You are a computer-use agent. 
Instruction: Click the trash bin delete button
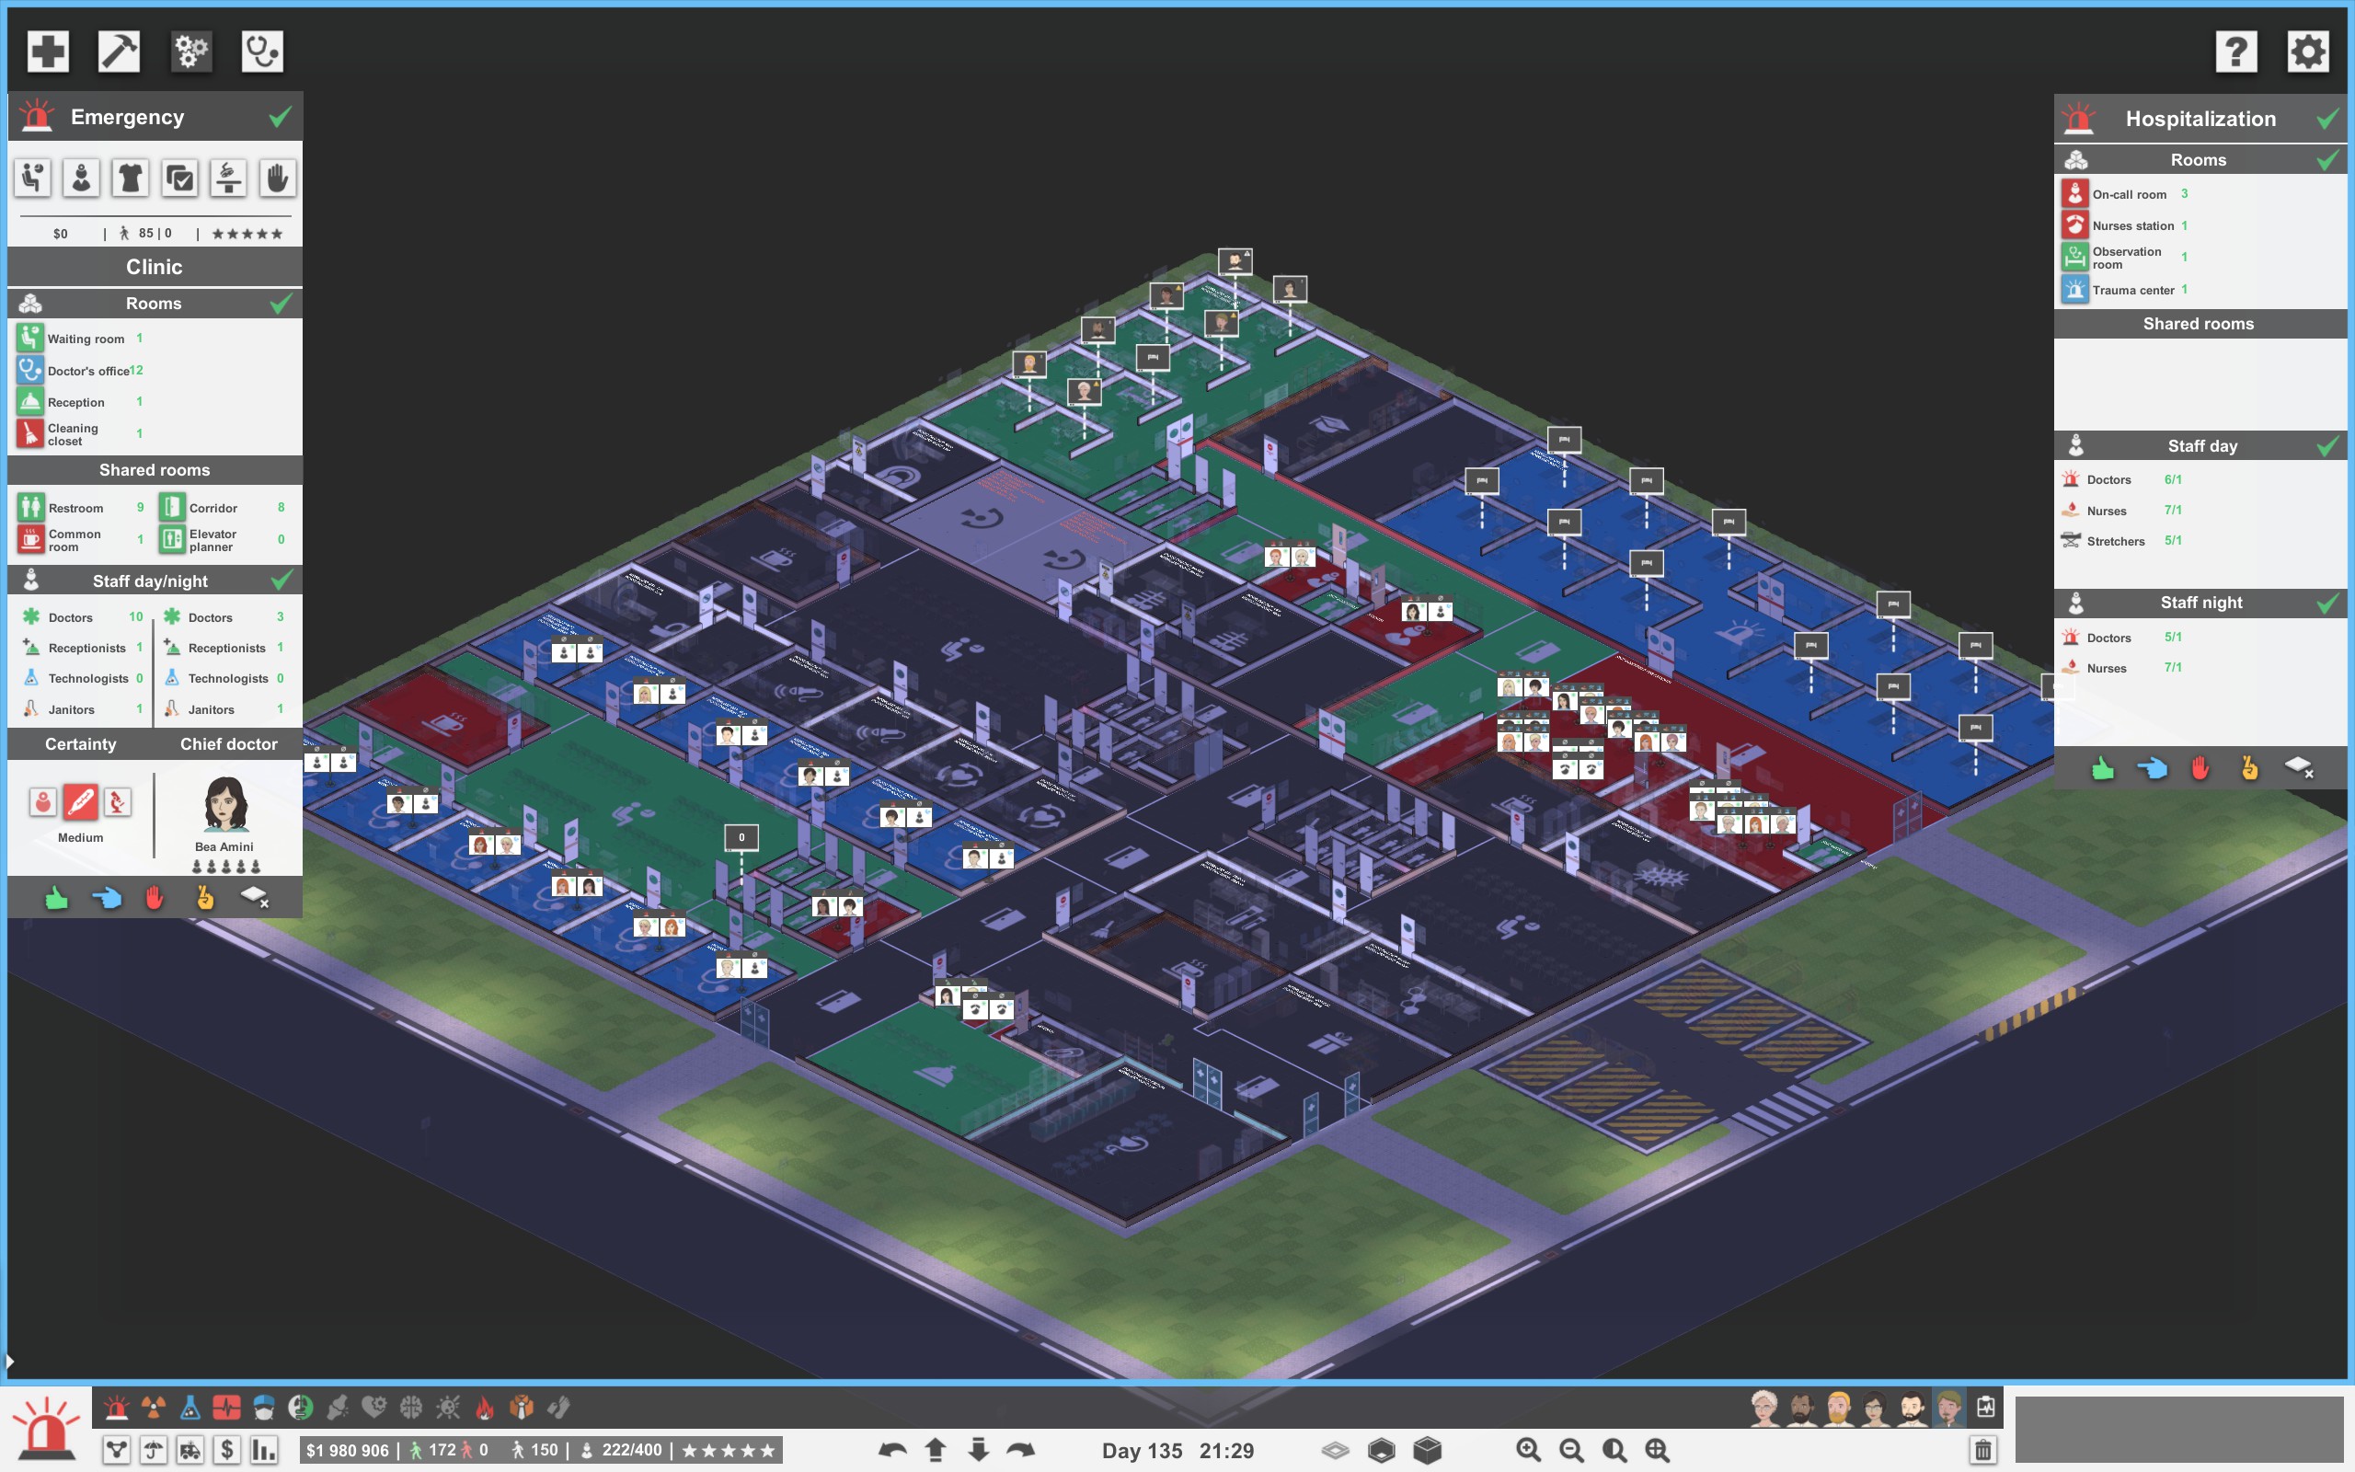(1983, 1451)
